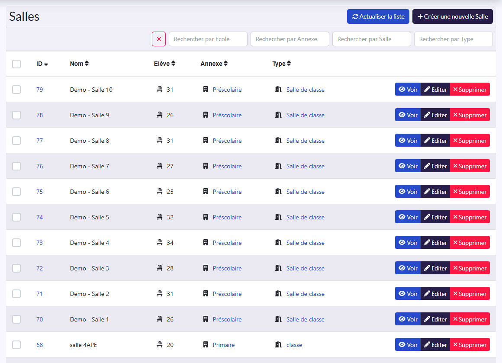Screen dimensions: 502x363
Task: Sort the table by ID column
Action: (42, 64)
